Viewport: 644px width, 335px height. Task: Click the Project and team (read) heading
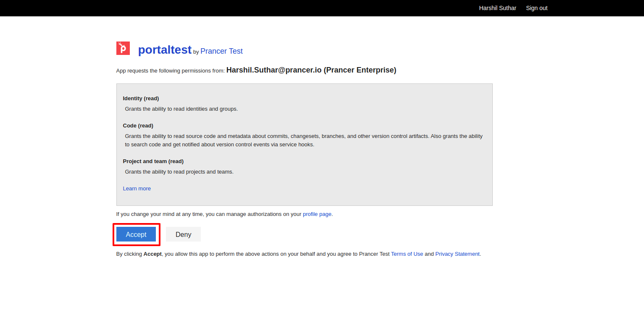(x=153, y=161)
